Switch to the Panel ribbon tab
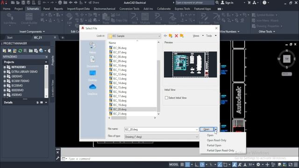The width and height of the screenshot is (299, 168). click(x=46, y=9)
